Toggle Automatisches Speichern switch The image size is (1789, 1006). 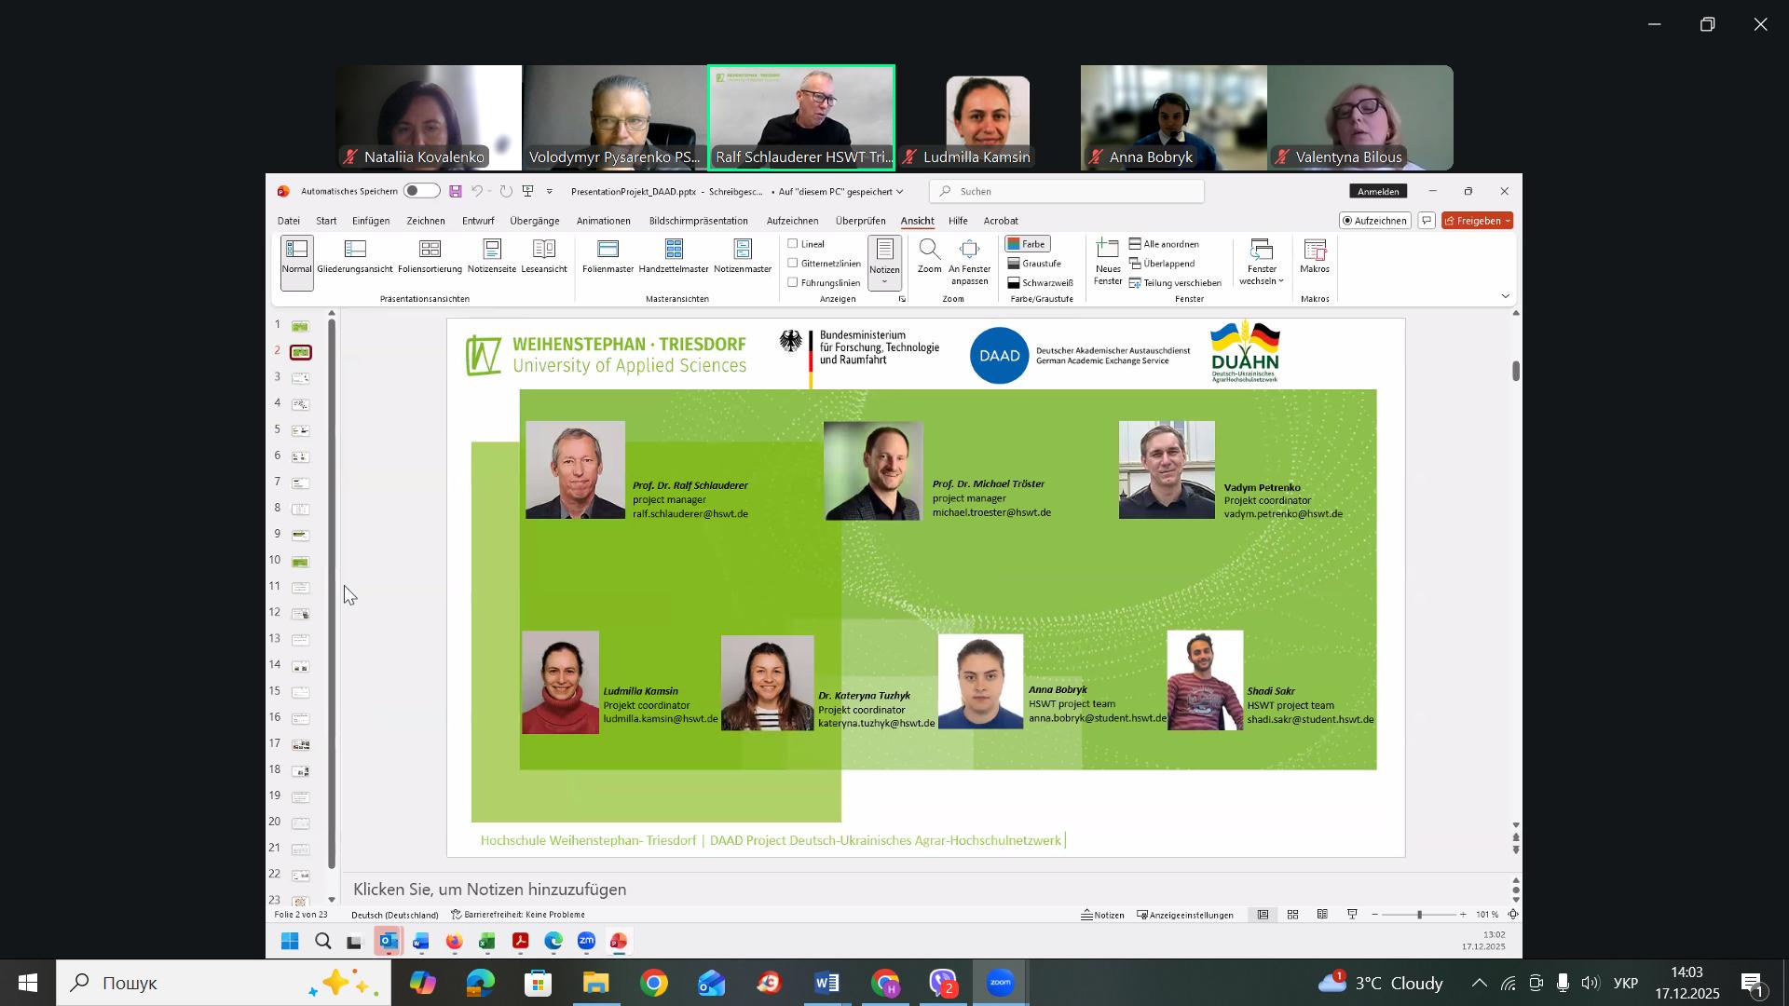(421, 191)
